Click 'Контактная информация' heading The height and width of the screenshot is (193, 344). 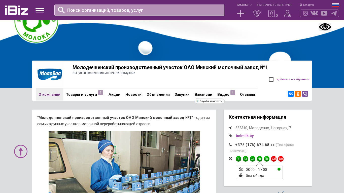[x=257, y=117]
